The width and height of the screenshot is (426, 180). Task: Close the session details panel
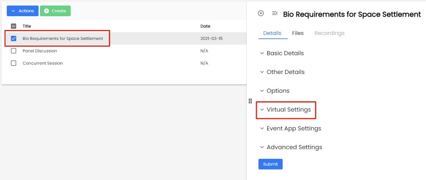tap(261, 13)
